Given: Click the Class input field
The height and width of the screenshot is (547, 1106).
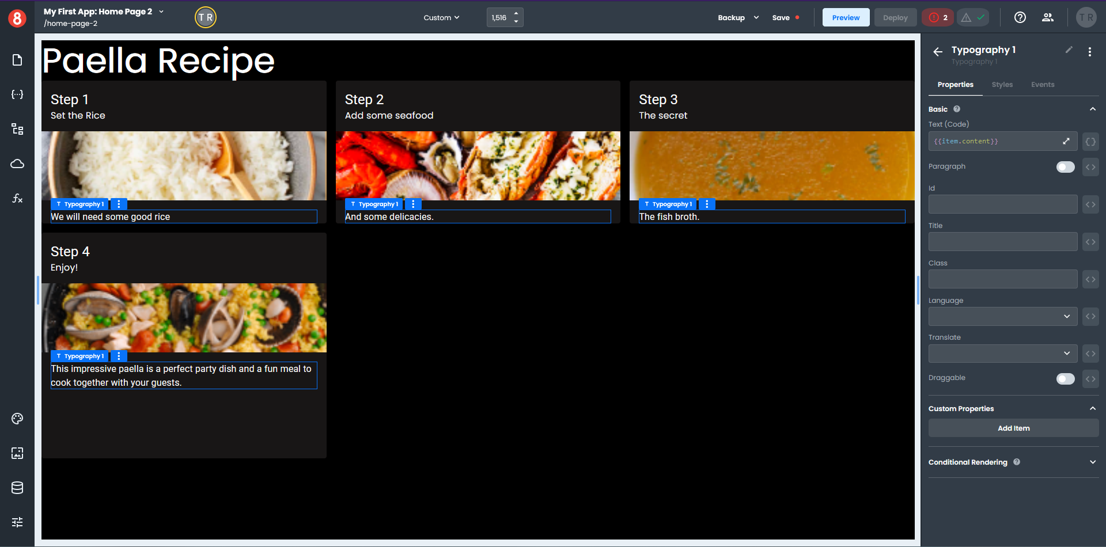Looking at the screenshot, I should pos(1002,279).
